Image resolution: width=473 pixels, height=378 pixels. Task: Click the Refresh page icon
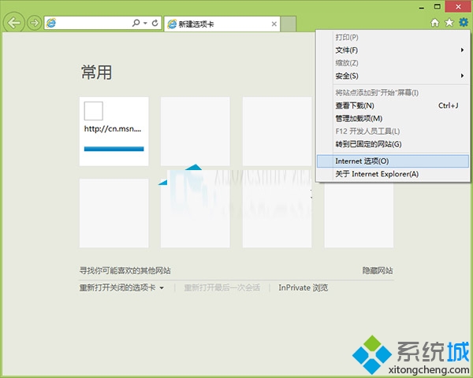click(x=155, y=24)
